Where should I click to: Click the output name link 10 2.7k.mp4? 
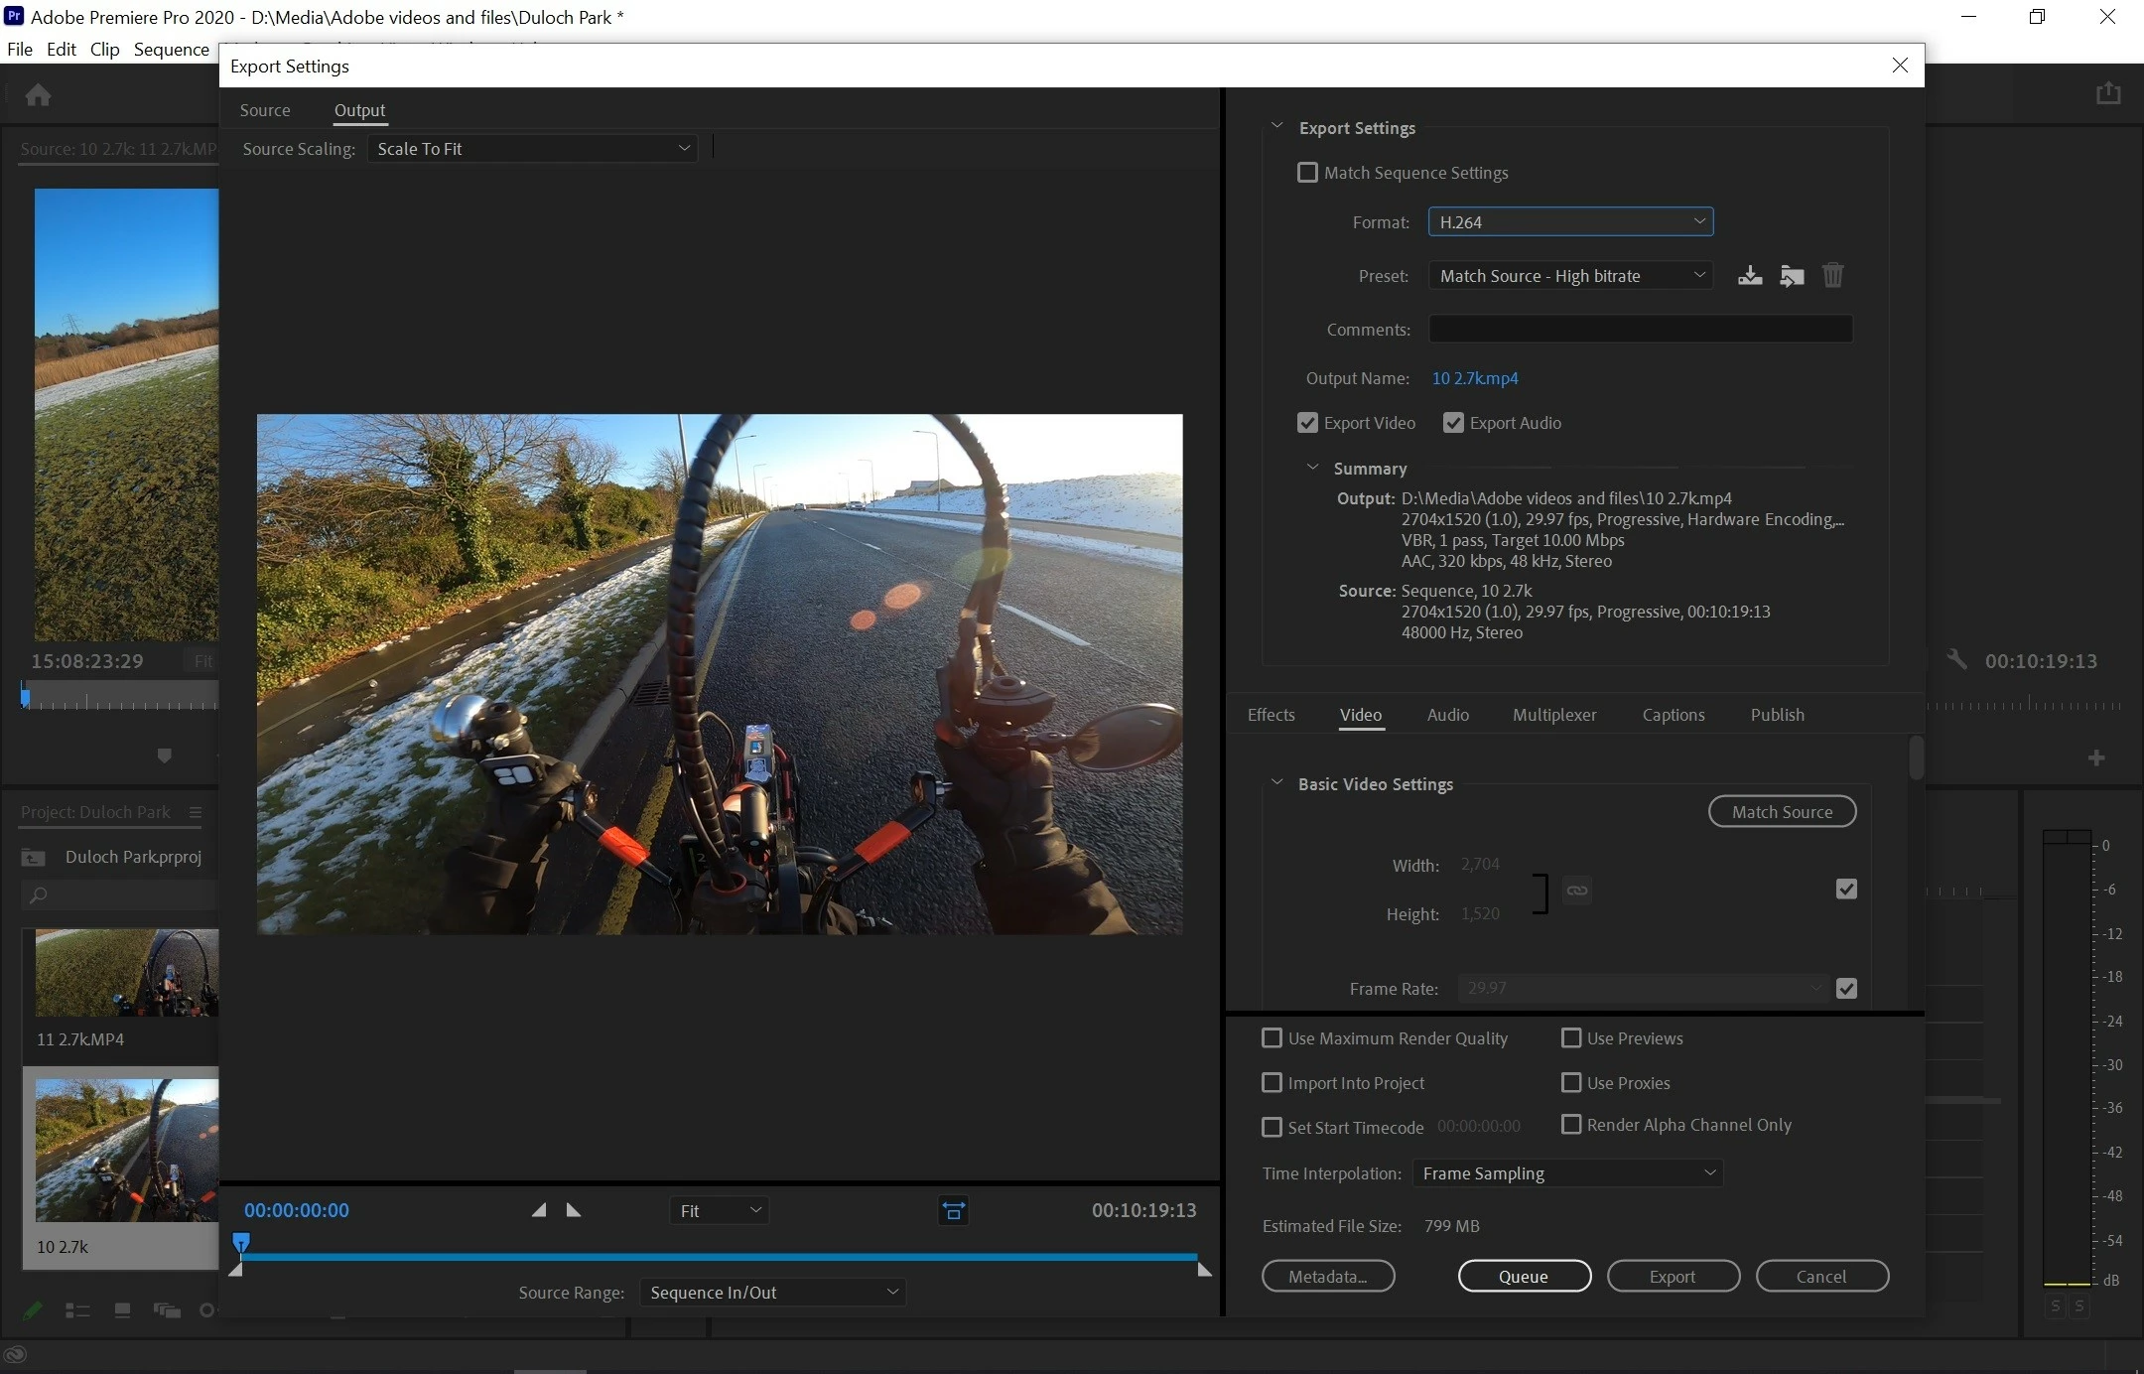point(1474,378)
